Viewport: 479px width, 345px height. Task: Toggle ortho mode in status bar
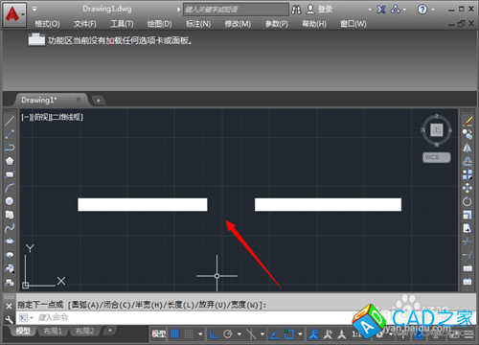tap(214, 334)
